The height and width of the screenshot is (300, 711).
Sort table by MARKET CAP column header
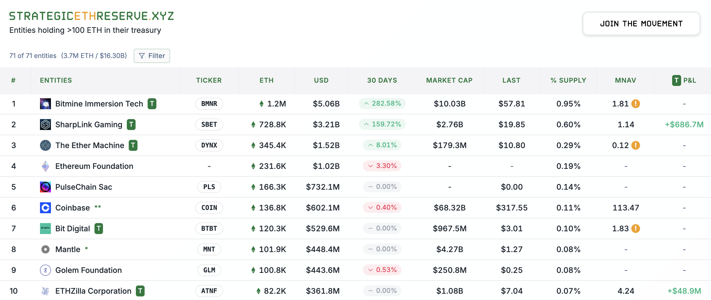tap(449, 80)
